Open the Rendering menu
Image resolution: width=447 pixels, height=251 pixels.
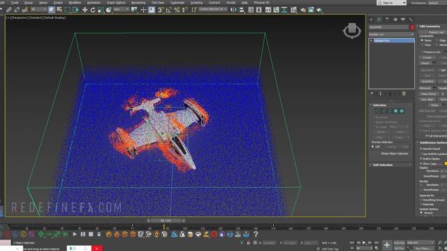[x=138, y=3]
